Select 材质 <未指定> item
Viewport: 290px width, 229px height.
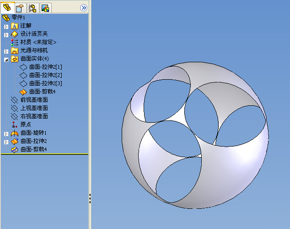click(x=38, y=42)
